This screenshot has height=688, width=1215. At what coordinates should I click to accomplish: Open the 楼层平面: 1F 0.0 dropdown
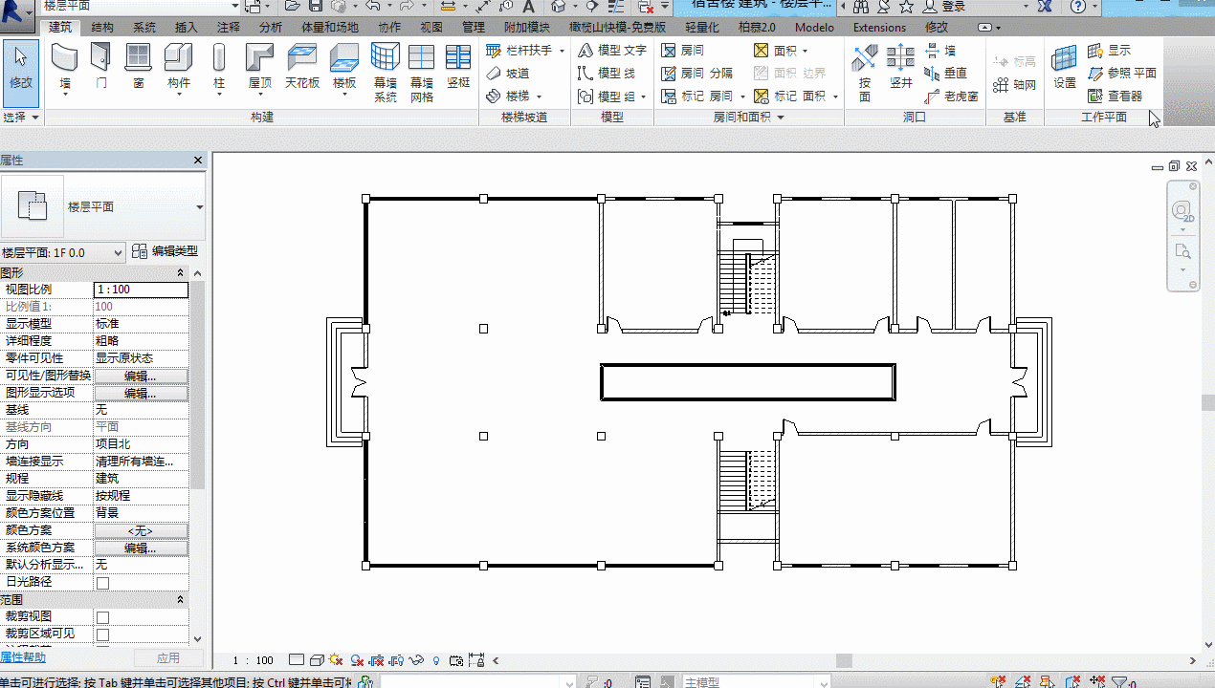(63, 252)
